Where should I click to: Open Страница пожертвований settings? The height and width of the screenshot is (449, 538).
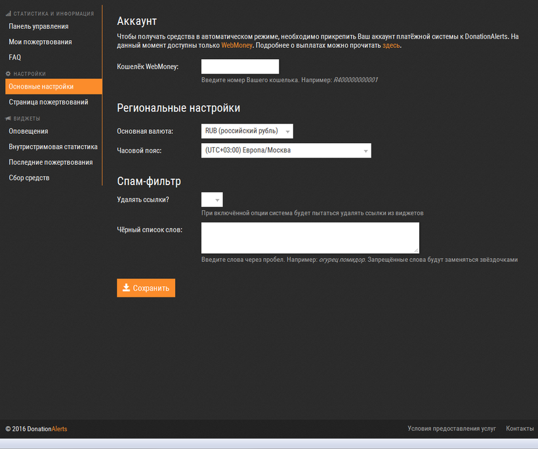tap(49, 102)
